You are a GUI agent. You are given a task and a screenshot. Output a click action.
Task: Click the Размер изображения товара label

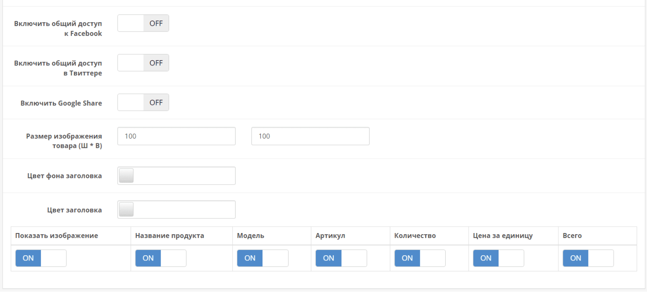click(64, 141)
